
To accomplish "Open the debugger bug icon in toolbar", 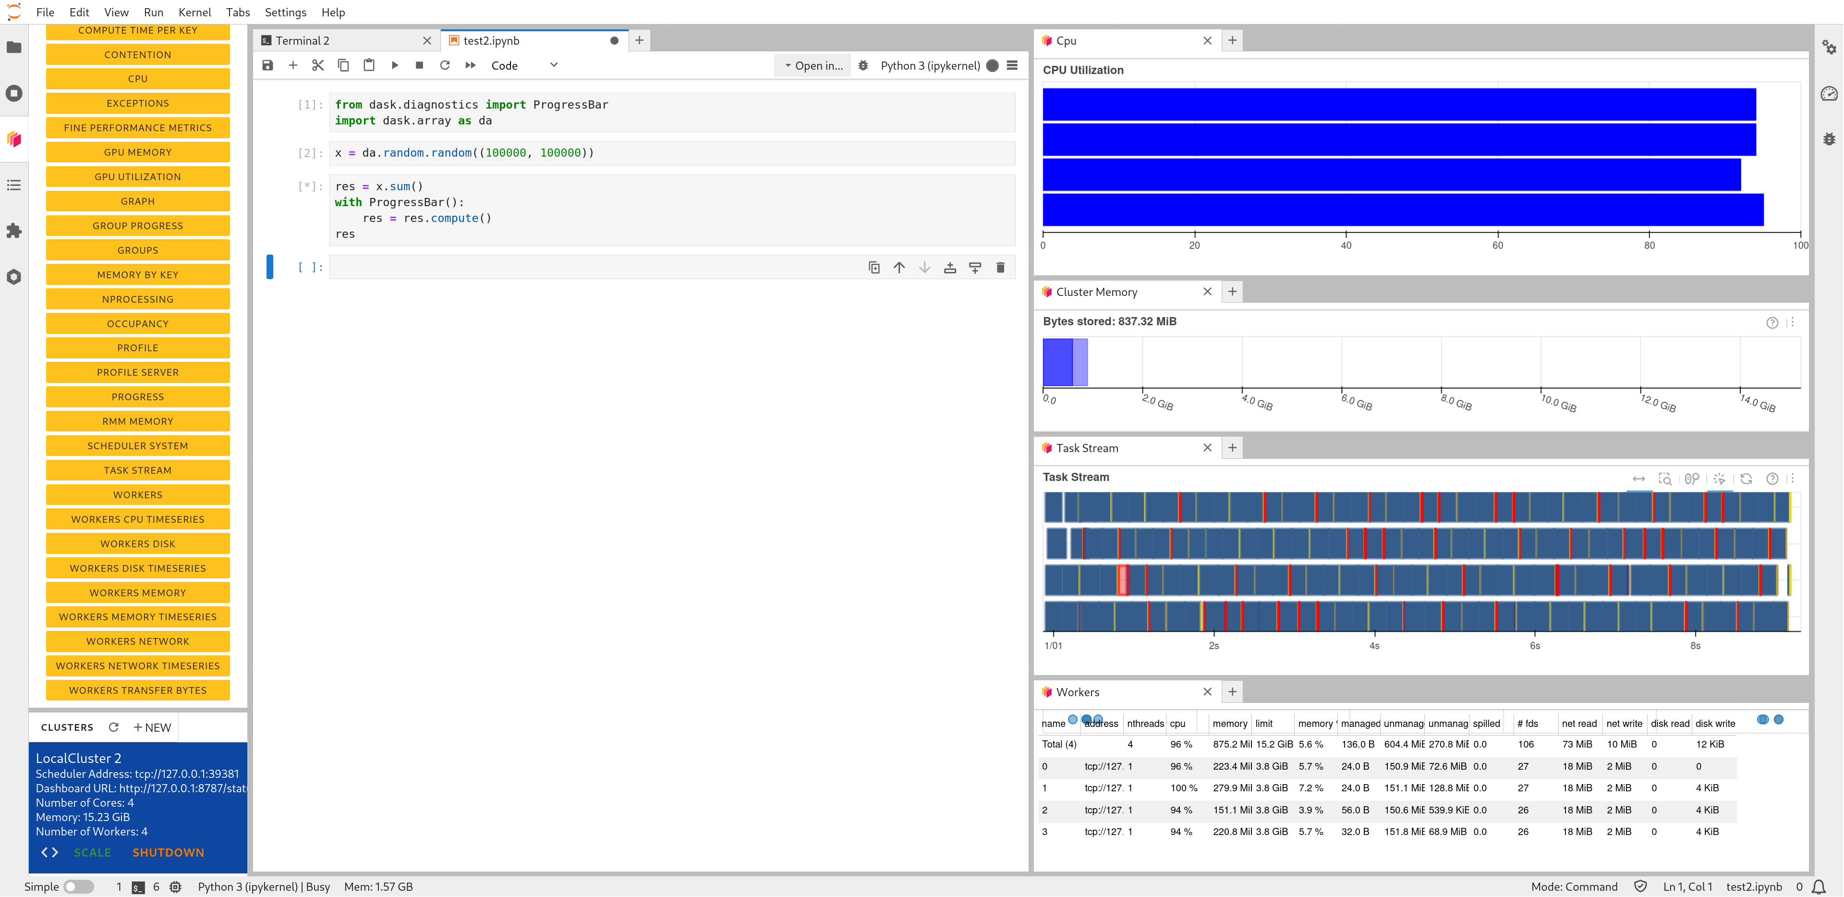I will click(863, 65).
